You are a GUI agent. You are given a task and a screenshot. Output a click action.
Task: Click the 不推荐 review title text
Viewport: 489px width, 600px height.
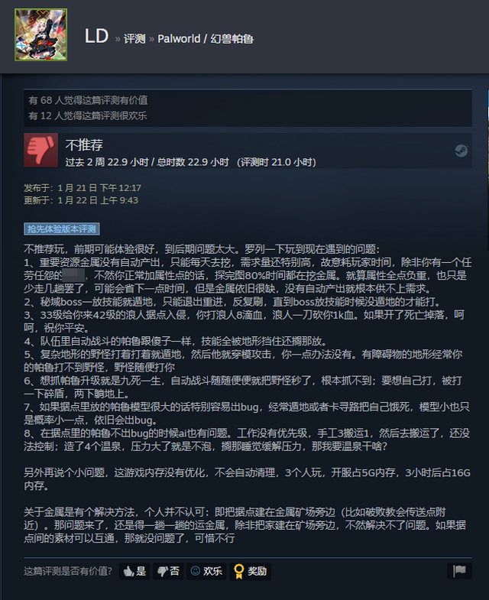(84, 145)
